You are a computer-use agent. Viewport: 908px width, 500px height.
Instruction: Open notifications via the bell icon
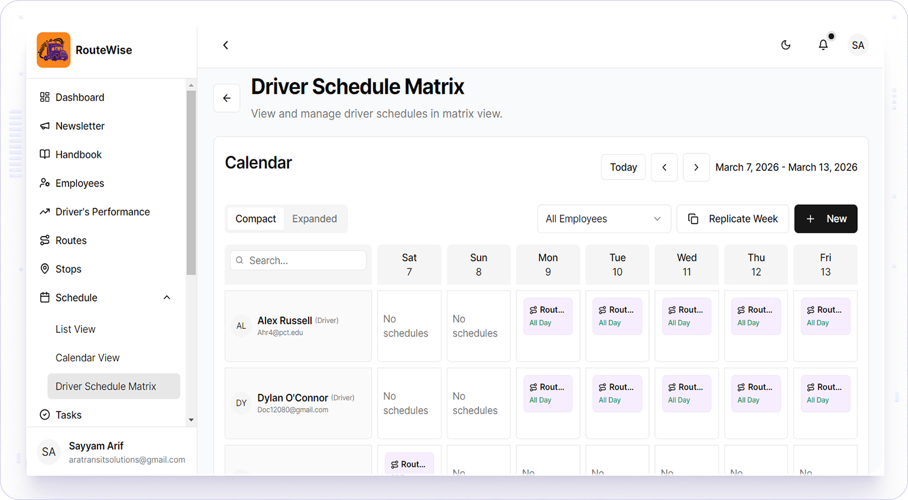(x=823, y=45)
